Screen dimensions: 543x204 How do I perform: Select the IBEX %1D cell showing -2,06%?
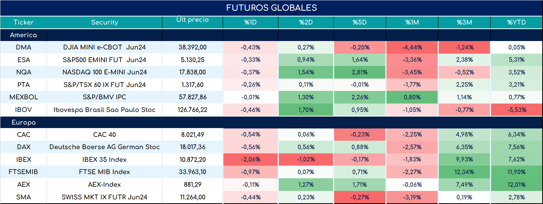pos(250,160)
